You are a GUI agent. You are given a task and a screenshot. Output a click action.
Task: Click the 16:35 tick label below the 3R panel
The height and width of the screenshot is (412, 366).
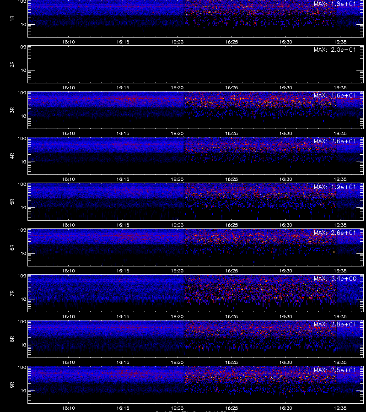pyautogui.click(x=340, y=134)
